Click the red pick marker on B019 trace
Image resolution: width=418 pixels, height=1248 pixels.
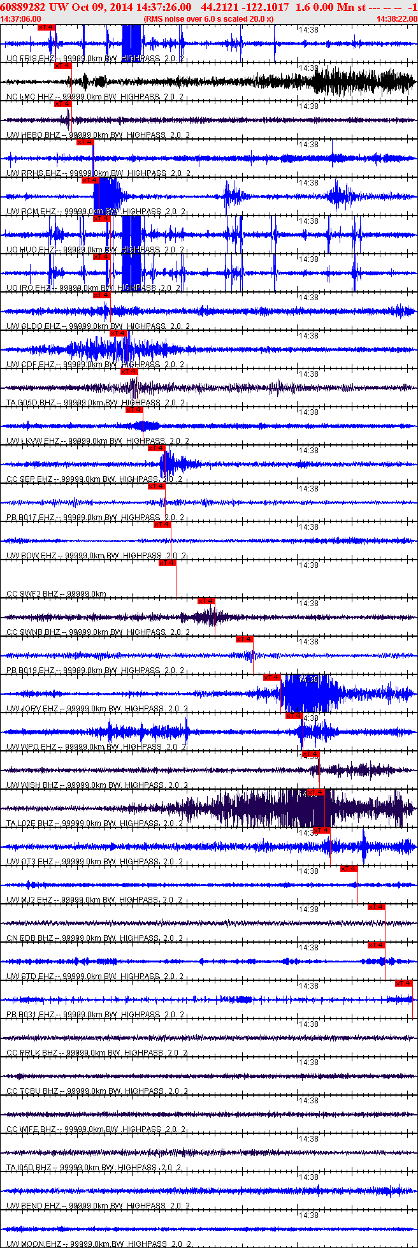tap(245, 639)
